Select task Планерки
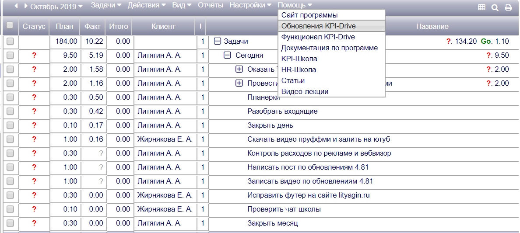 (263, 97)
